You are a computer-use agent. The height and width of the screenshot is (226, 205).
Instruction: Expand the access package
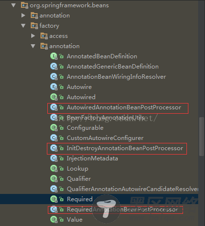33,36
